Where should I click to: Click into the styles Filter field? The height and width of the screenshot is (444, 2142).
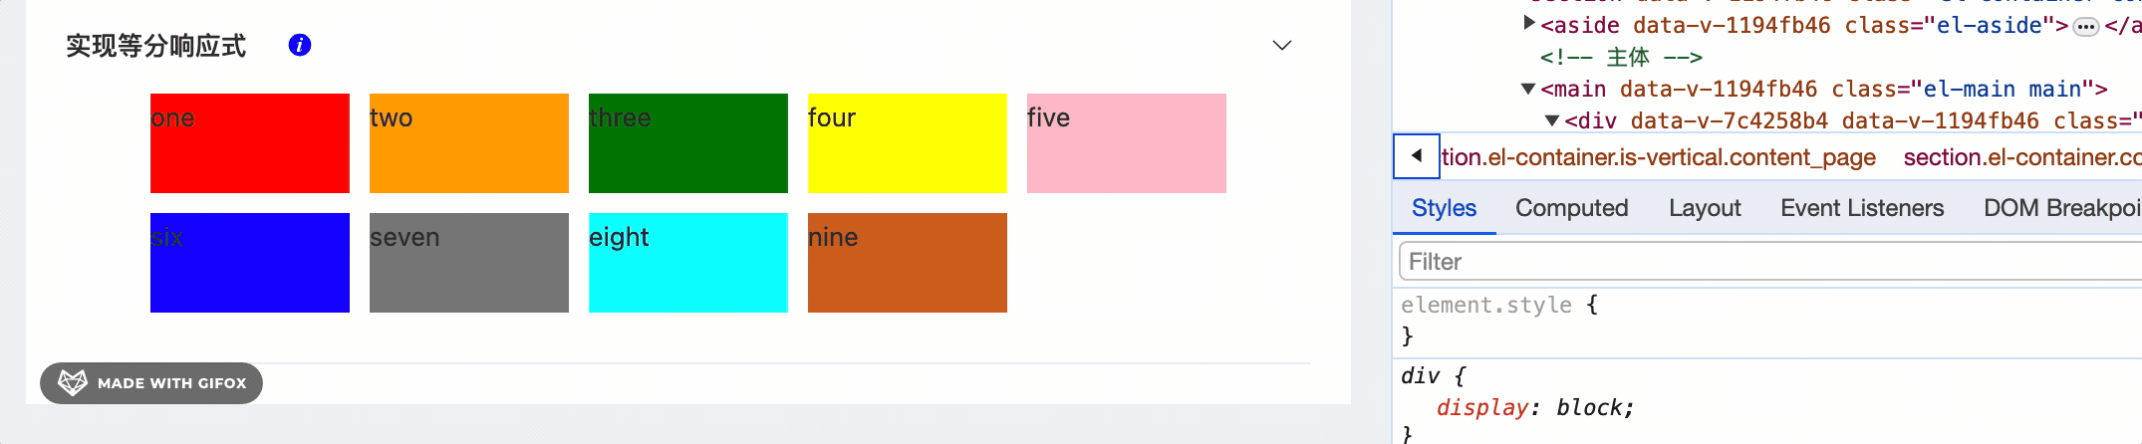tap(1770, 262)
